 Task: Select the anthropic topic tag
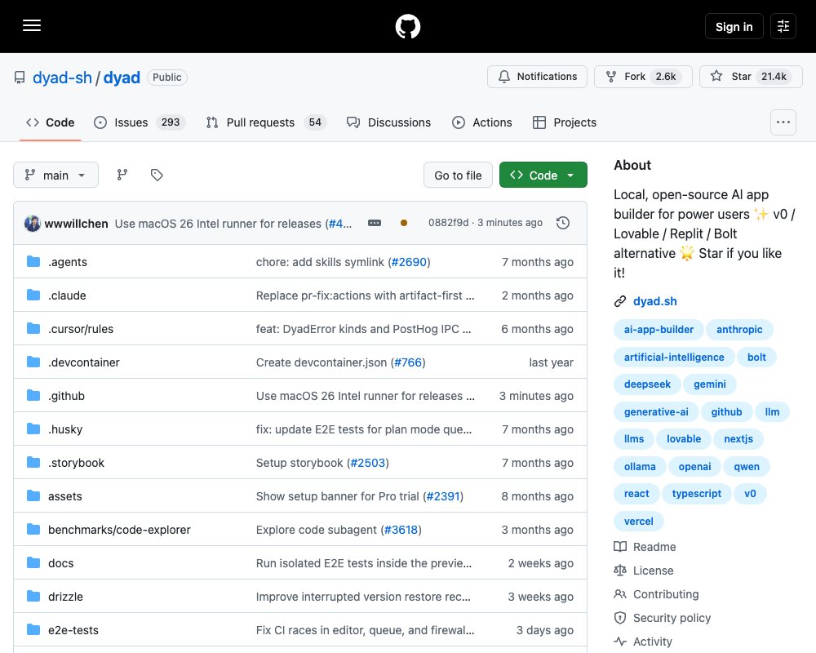click(739, 330)
